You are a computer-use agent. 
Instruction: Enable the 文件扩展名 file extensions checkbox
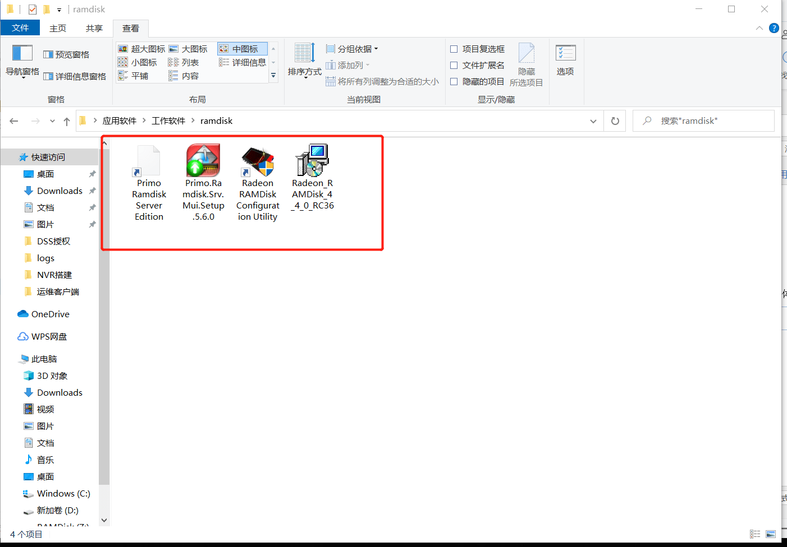[x=454, y=65]
